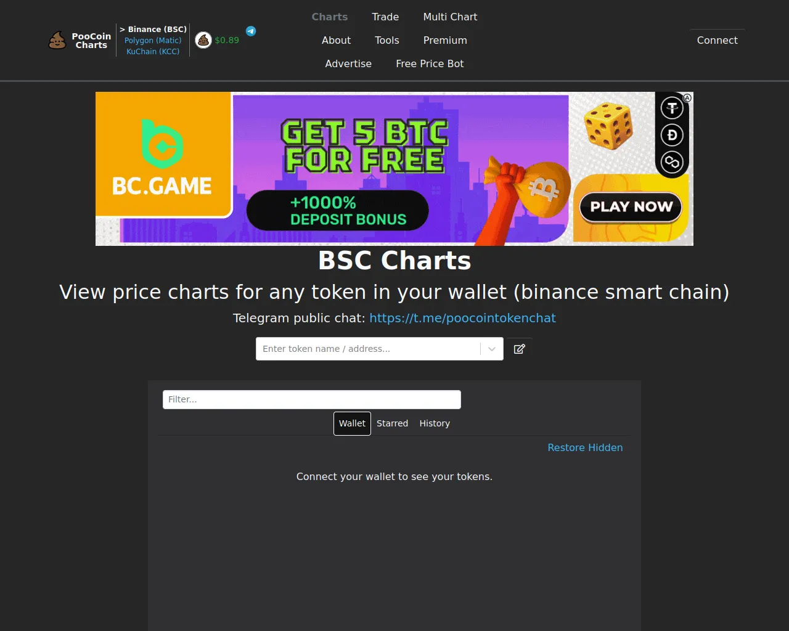Click Restore Hidden link
The height and width of the screenshot is (631, 789).
click(585, 447)
